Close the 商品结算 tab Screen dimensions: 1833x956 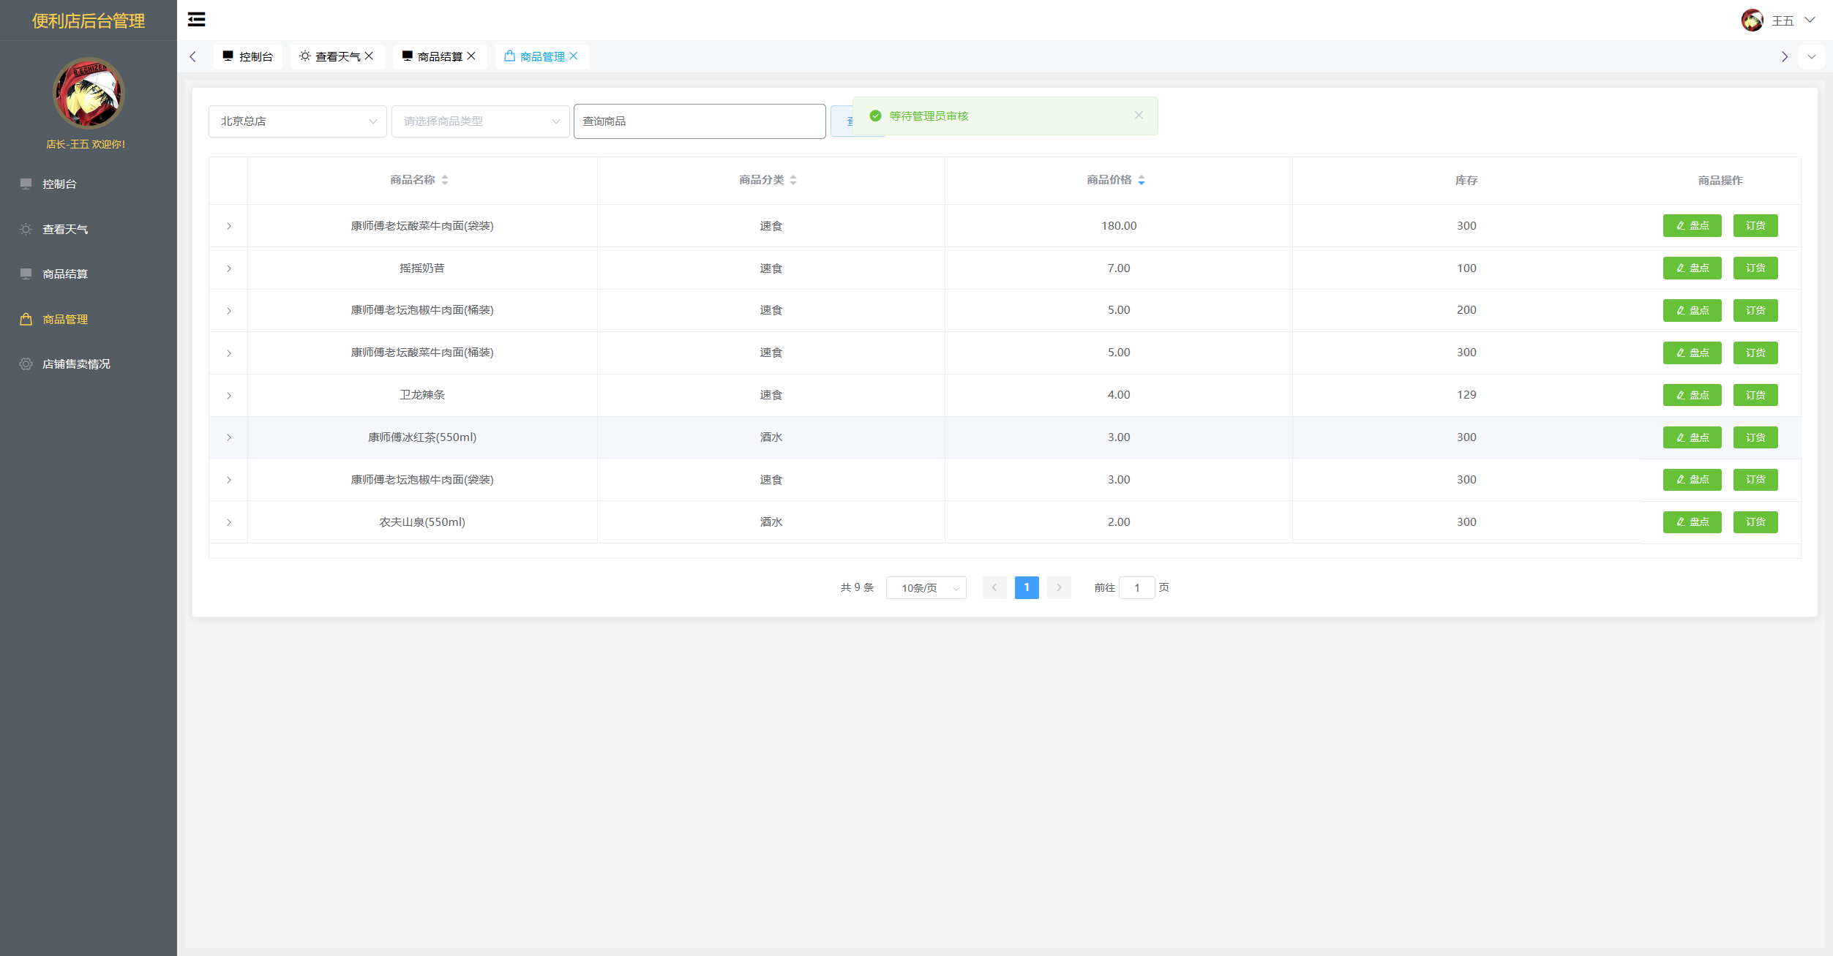click(471, 56)
